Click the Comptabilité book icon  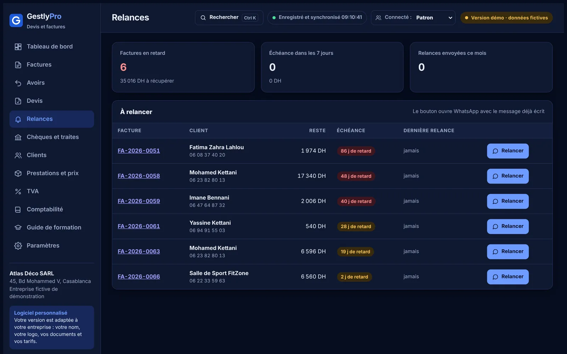tap(18, 210)
